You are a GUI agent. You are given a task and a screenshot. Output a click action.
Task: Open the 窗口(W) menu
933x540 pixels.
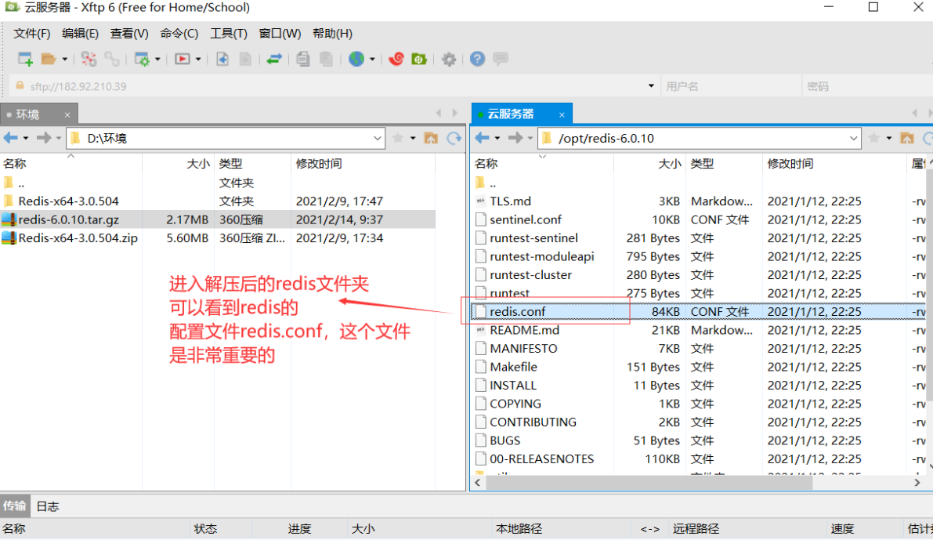tap(280, 34)
